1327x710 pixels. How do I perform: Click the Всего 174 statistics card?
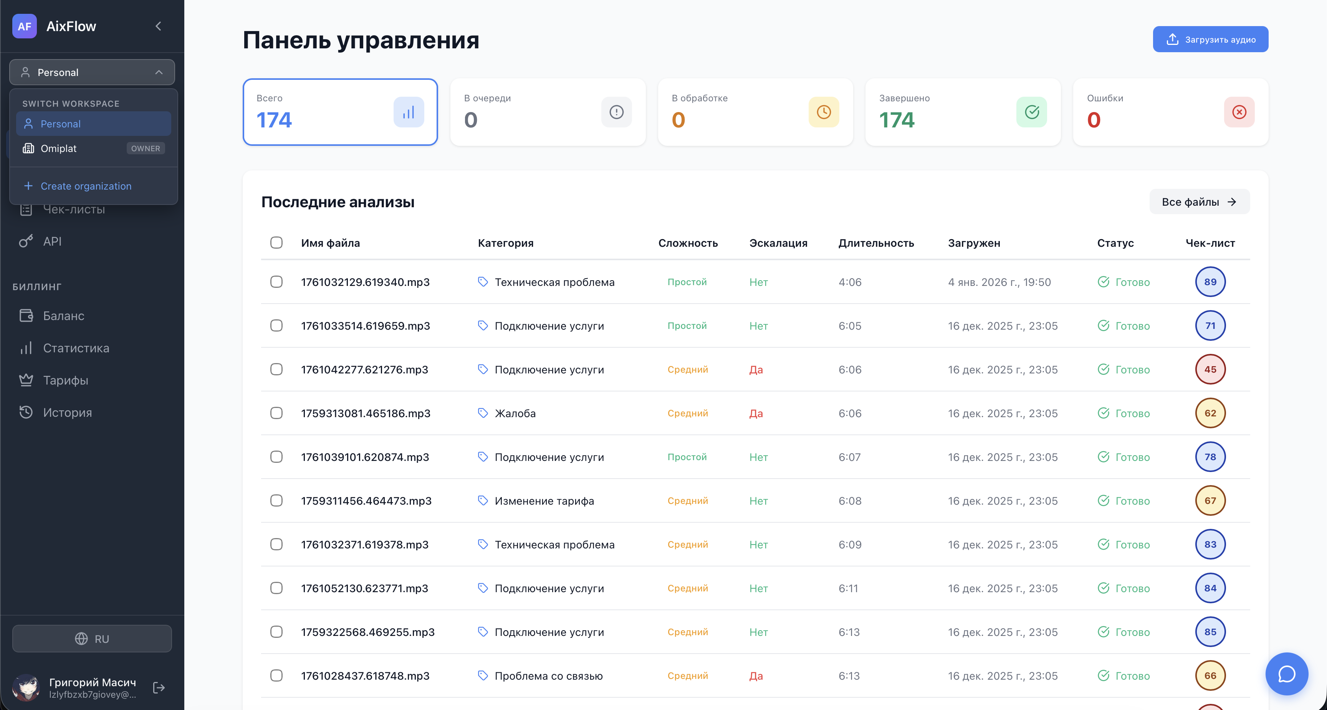tap(340, 112)
